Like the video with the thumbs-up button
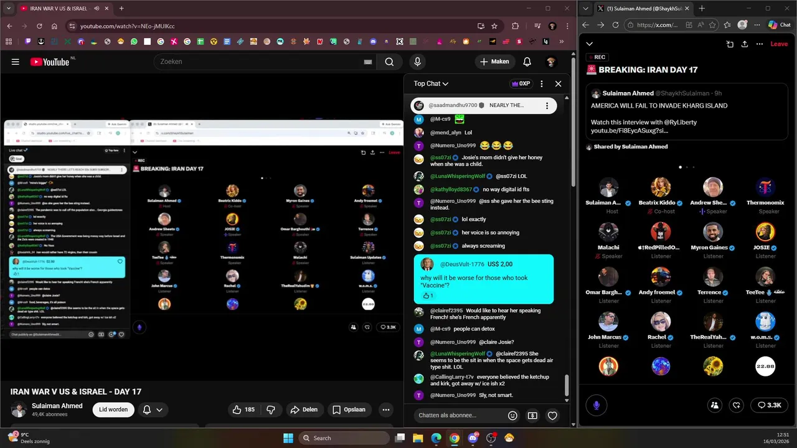This screenshot has height=448, width=797. 243,409
